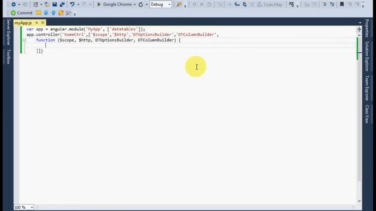Open the refresh icon dropdown arrow
The height and width of the screenshot is (211, 376).
(x=146, y=4)
